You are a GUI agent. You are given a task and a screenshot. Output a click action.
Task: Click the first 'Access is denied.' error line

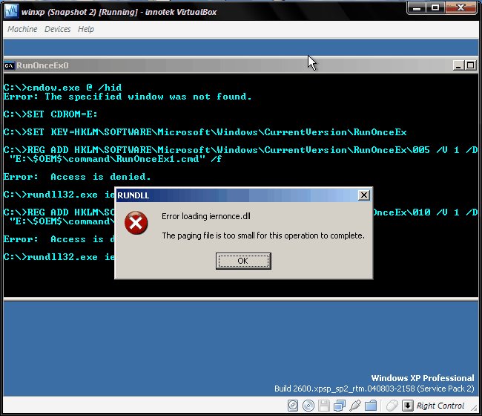coord(77,177)
